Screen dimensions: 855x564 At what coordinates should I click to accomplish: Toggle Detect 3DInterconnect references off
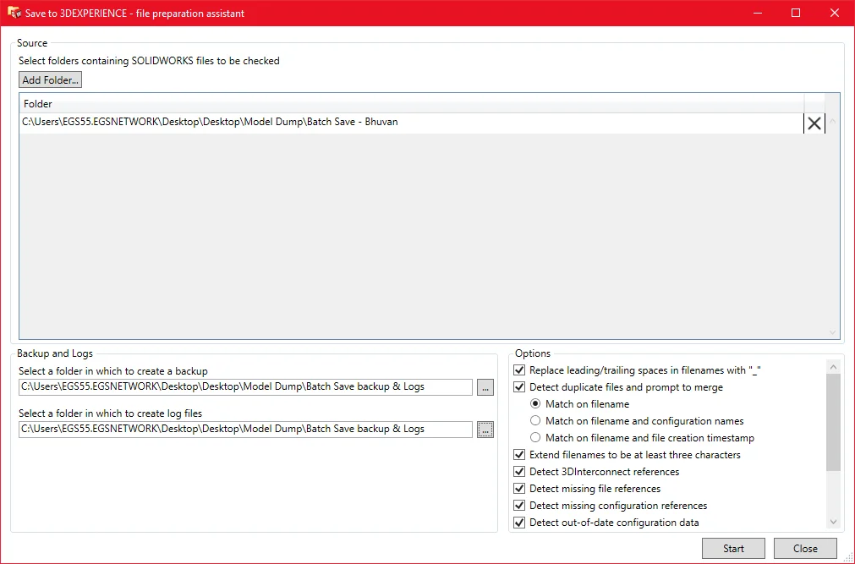(x=519, y=471)
